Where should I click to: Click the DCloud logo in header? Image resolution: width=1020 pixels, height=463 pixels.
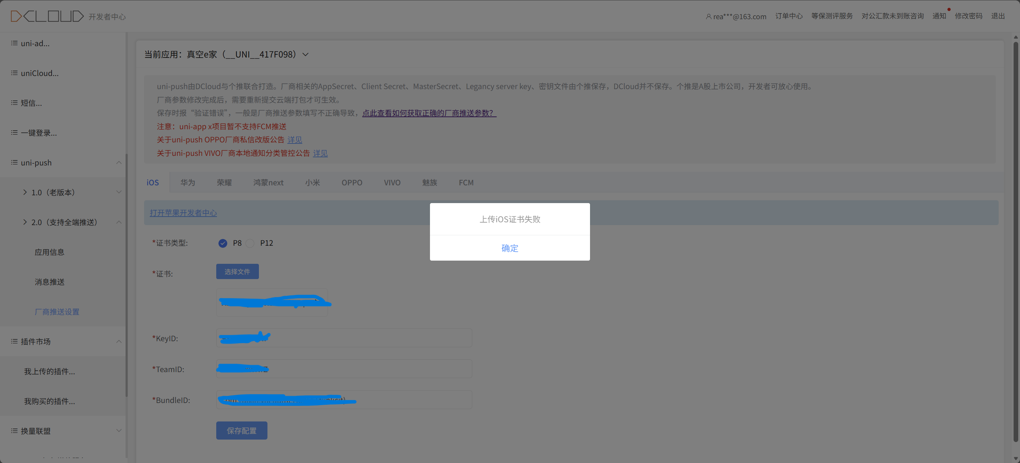pos(47,16)
